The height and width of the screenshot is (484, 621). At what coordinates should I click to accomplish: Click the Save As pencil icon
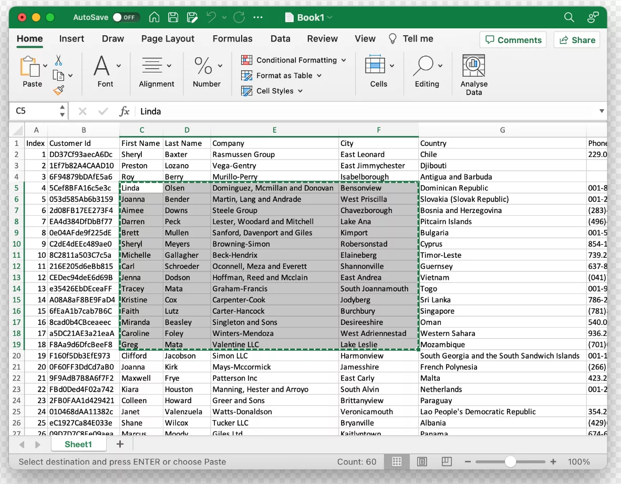192,17
